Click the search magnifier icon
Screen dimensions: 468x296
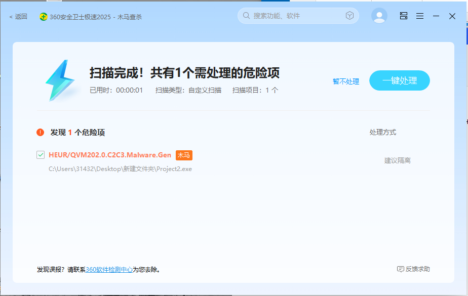(x=246, y=16)
